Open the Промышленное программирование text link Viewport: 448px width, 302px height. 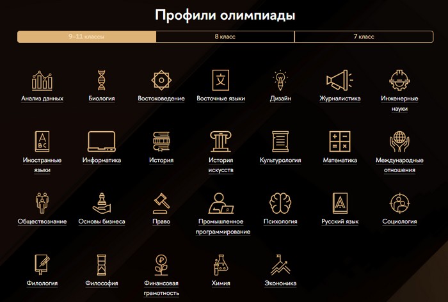[223, 226]
